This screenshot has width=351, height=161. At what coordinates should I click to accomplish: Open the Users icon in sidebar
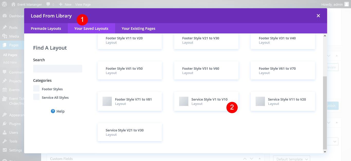pos(5,132)
